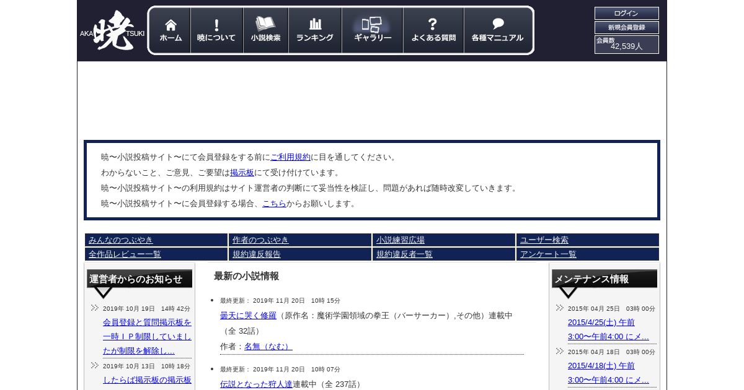Viewport: 744px width, 390px height.
Task: Go to ホーム via house icon
Action: (170, 30)
